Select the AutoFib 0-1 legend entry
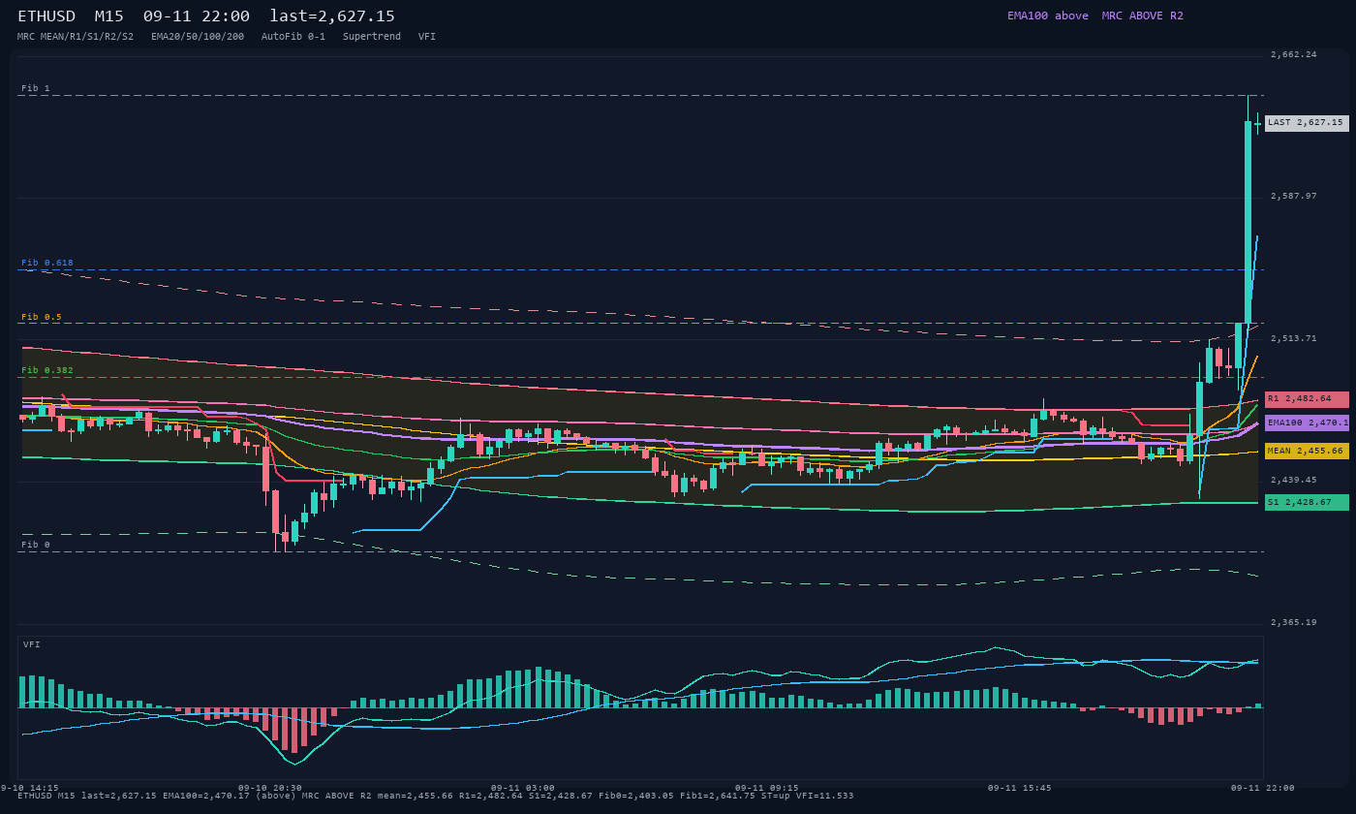This screenshot has height=814, width=1356. (293, 36)
